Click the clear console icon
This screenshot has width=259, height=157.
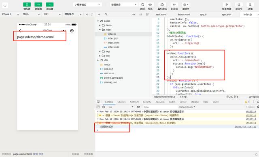pos(104,107)
